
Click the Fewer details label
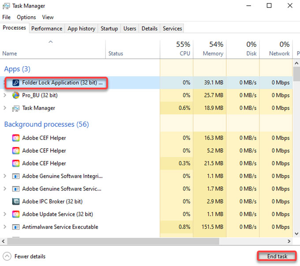click(x=30, y=256)
